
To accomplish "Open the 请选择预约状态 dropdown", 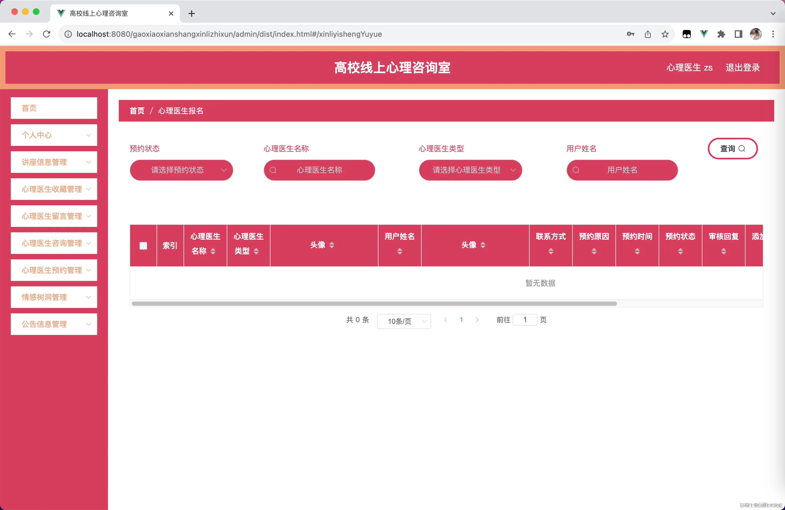I will point(181,170).
